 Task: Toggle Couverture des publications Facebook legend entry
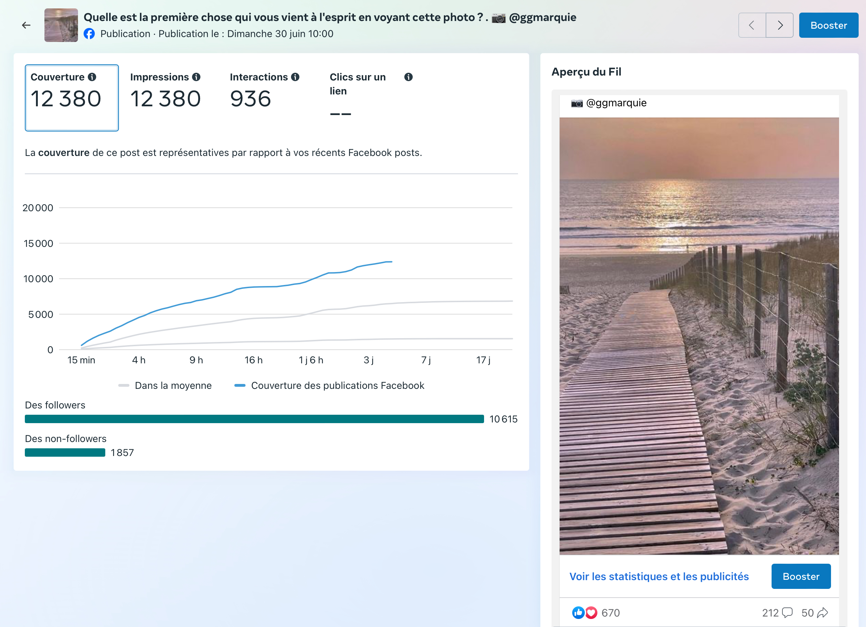tap(329, 386)
